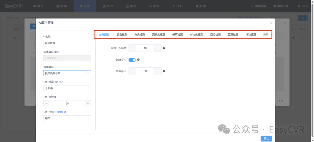The width and height of the screenshot is (314, 142).
Task: Switch to the 基础配置 tab
Action: (x=104, y=34)
